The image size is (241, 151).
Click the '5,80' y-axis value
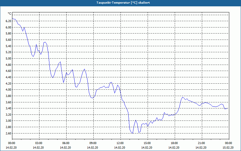(x=9, y=34)
